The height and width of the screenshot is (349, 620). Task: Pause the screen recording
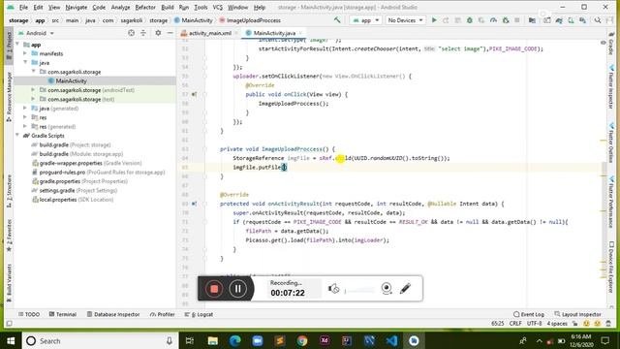coord(237,289)
